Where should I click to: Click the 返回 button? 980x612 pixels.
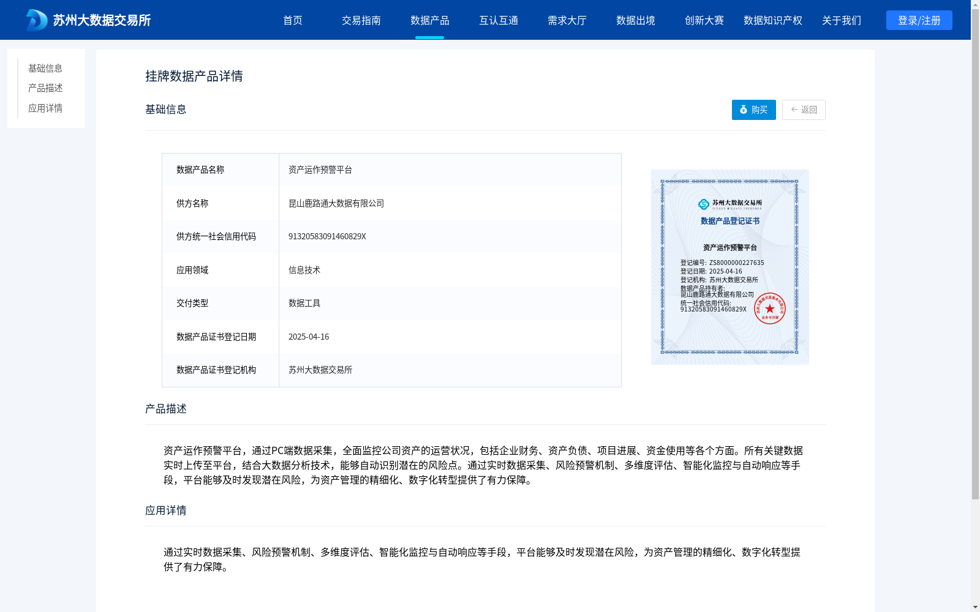pyautogui.click(x=804, y=110)
